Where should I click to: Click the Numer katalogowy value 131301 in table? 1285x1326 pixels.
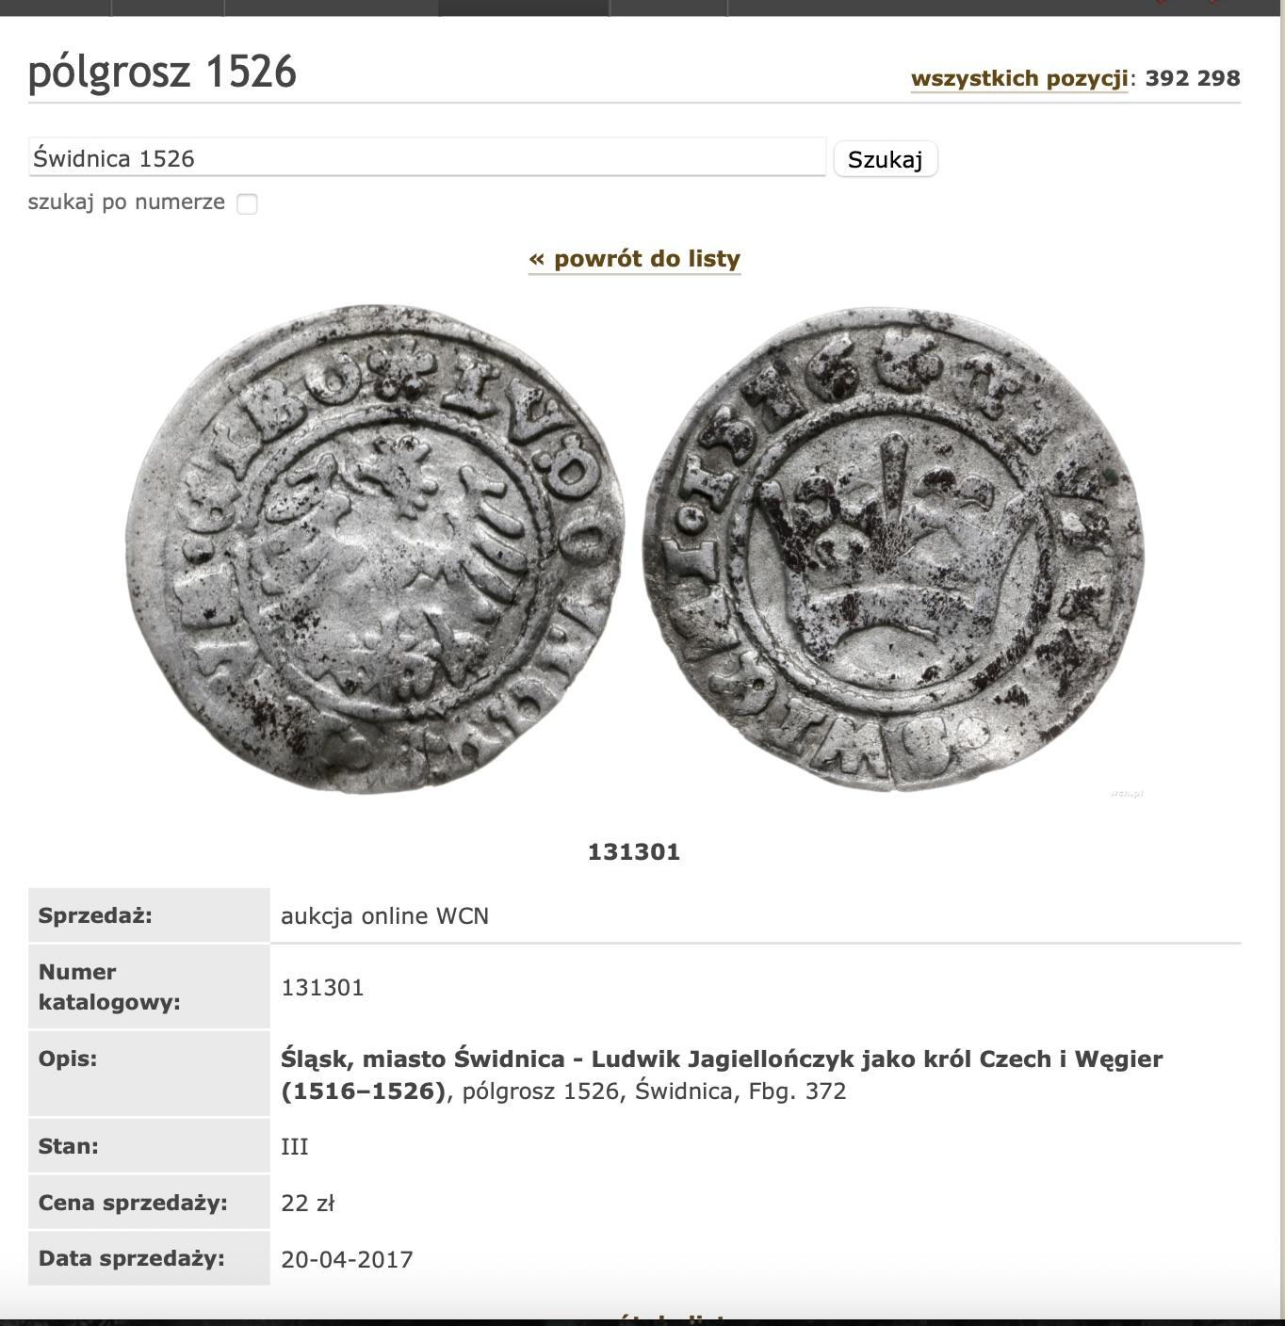pyautogui.click(x=322, y=987)
